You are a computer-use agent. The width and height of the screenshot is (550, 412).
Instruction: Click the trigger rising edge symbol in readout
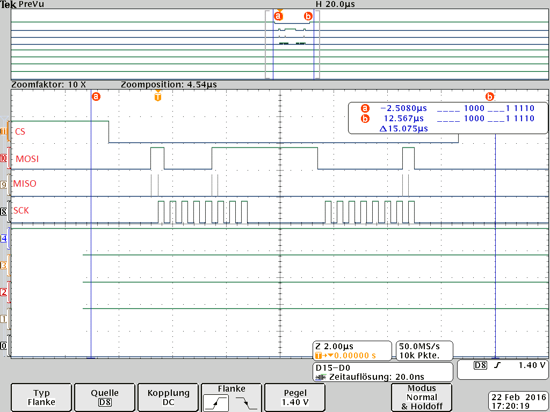pyautogui.click(x=497, y=365)
